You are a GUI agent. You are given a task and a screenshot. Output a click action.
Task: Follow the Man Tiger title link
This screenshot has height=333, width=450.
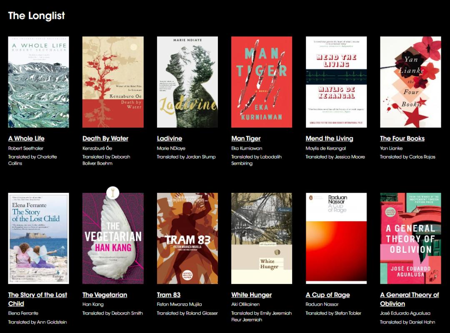246,138
